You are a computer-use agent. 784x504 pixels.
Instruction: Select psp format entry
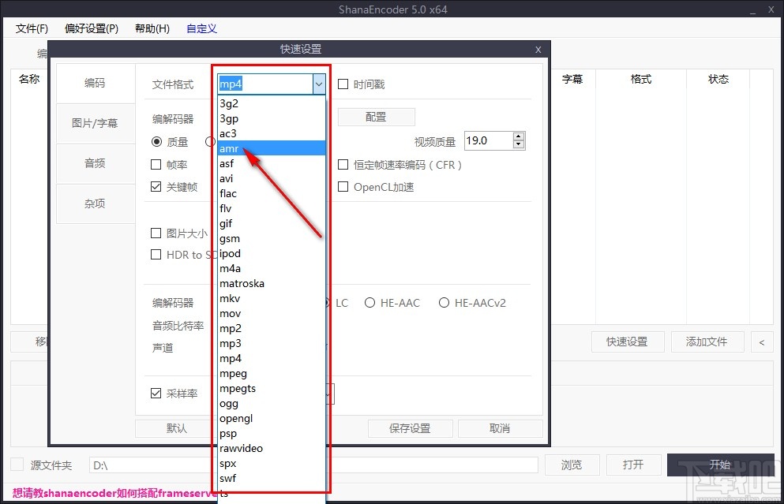click(x=272, y=433)
